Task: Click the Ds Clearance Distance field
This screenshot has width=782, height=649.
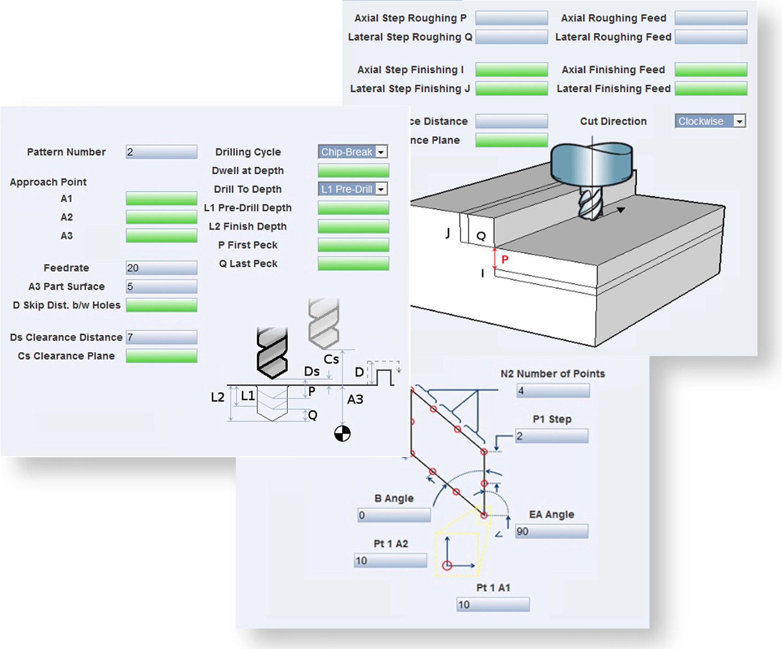Action: point(161,337)
